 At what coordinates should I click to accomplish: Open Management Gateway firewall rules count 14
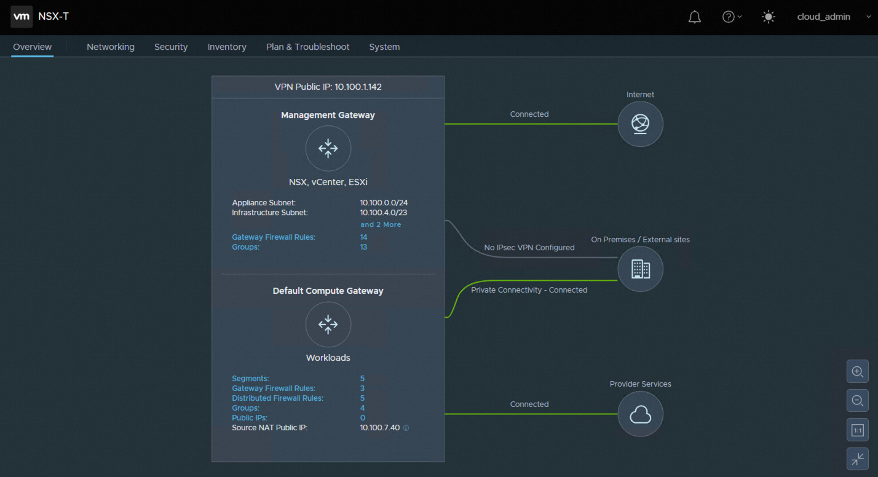(x=364, y=237)
